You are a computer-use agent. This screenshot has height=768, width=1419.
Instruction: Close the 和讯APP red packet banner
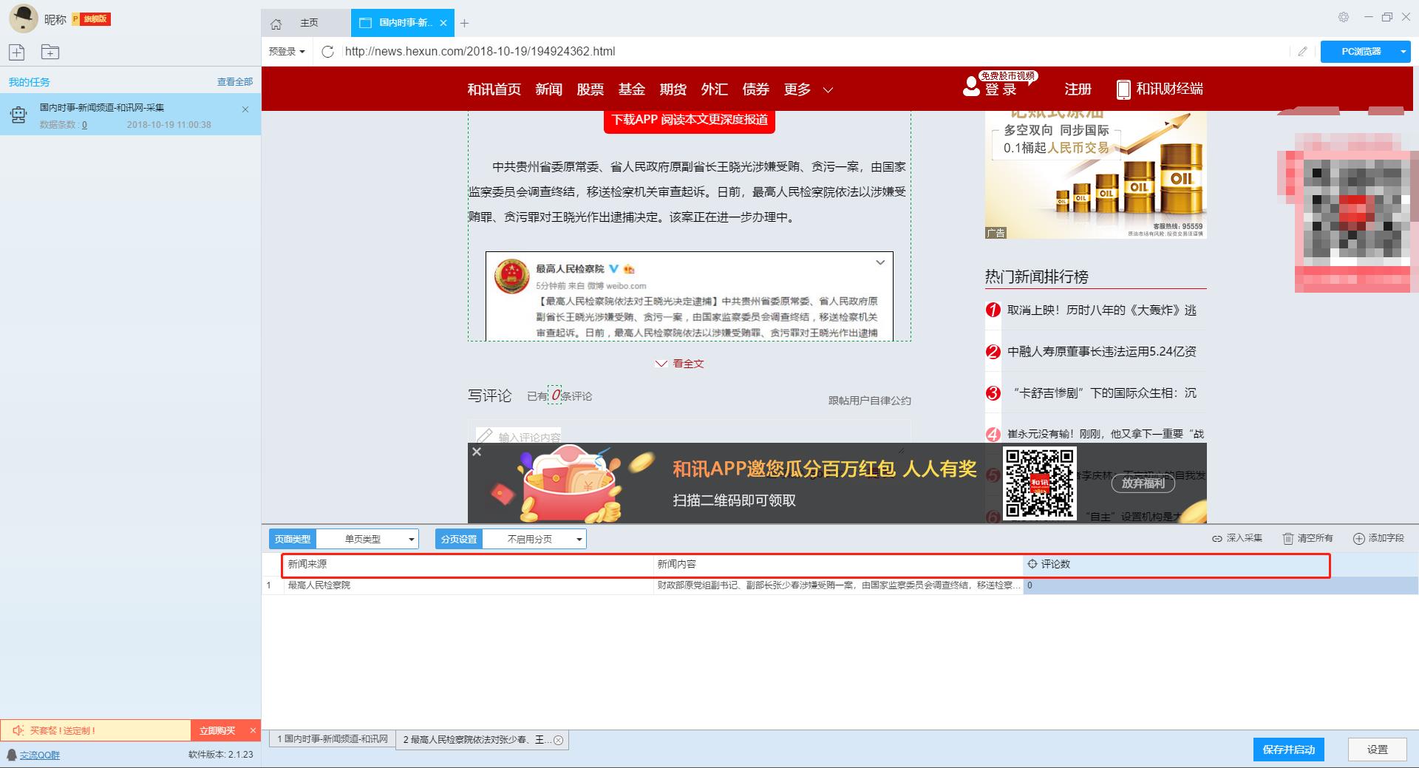coord(477,452)
